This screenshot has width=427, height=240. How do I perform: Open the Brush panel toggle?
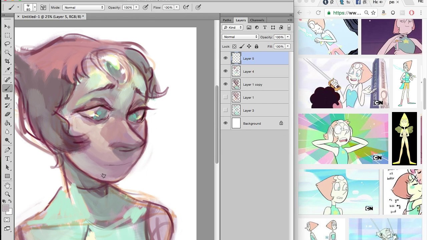[x=43, y=7]
